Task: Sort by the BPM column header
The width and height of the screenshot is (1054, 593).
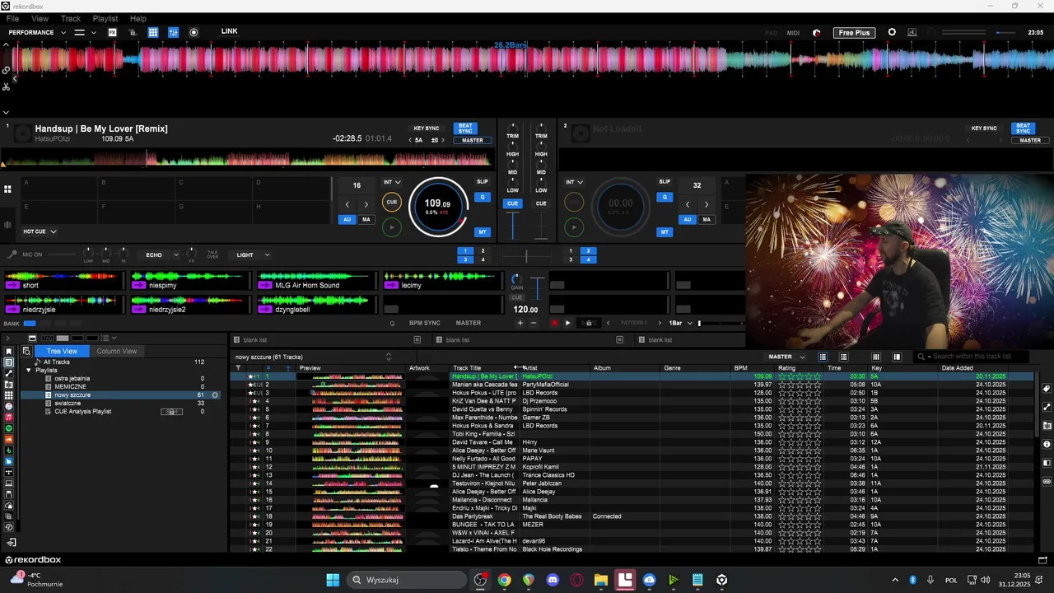Action: (741, 368)
